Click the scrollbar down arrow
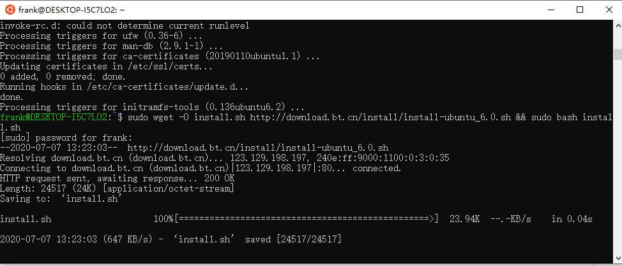This screenshot has height=266, width=622. 618,258
